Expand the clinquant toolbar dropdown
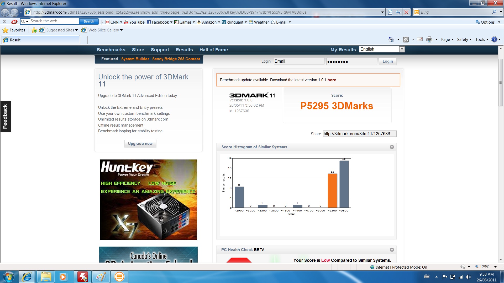The width and height of the screenshot is (504, 283). click(246, 22)
